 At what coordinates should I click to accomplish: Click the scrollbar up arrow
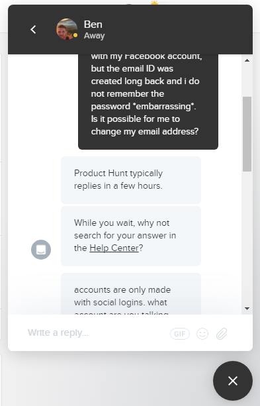247,60
